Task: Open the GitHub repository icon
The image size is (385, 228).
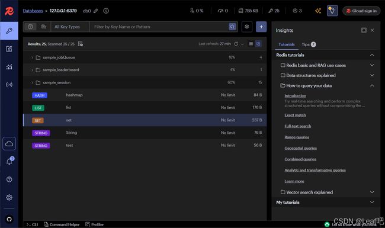Action: click(9, 219)
